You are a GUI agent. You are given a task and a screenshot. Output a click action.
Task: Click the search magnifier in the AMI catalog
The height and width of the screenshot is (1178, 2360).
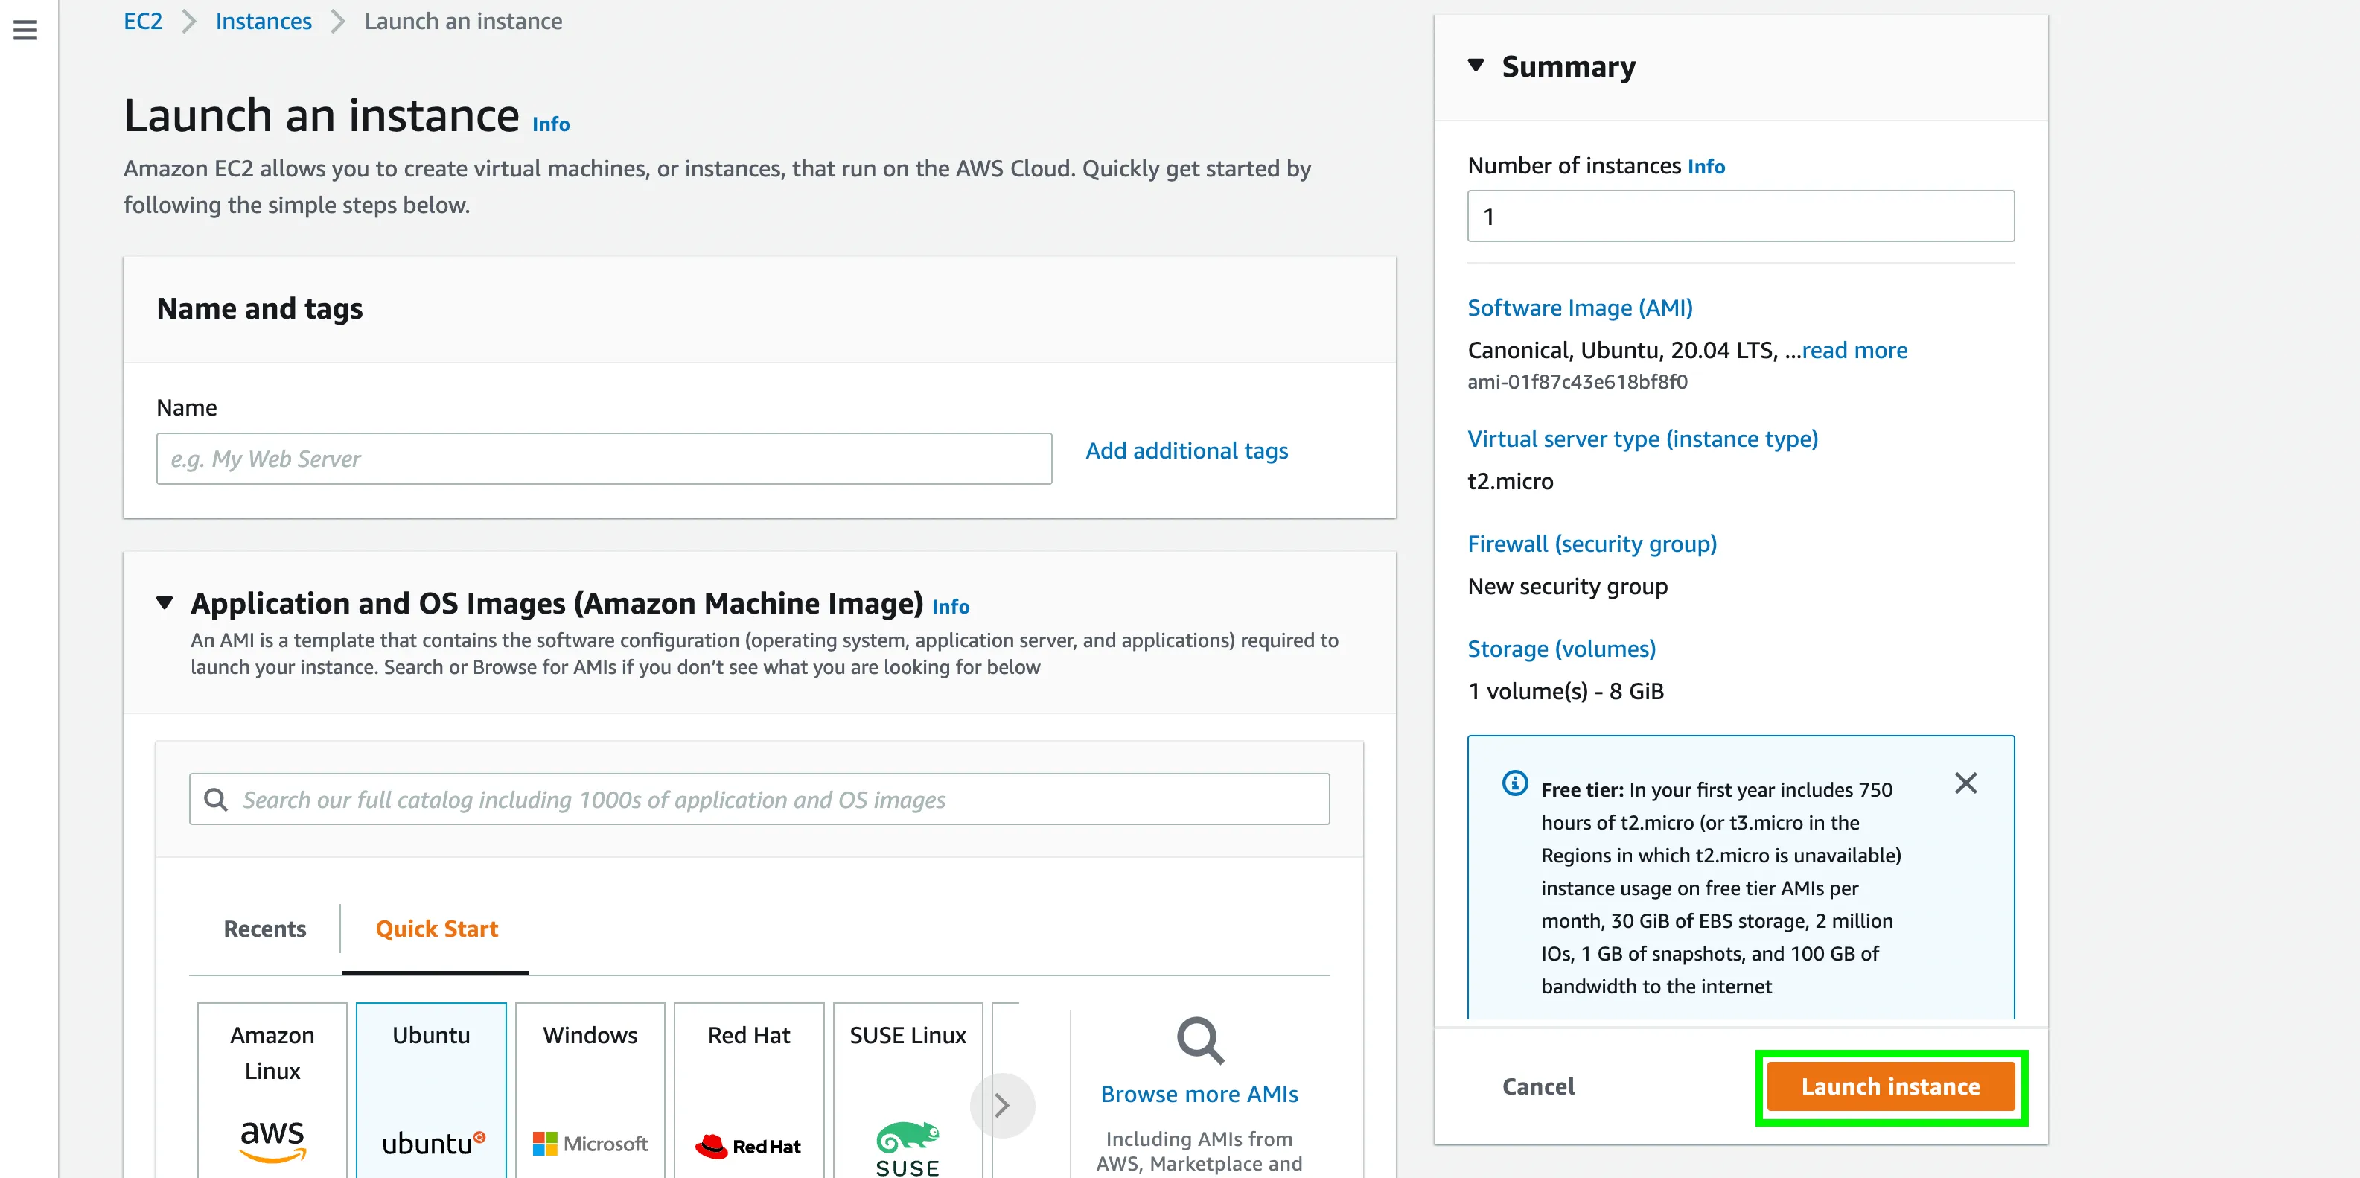(x=216, y=799)
